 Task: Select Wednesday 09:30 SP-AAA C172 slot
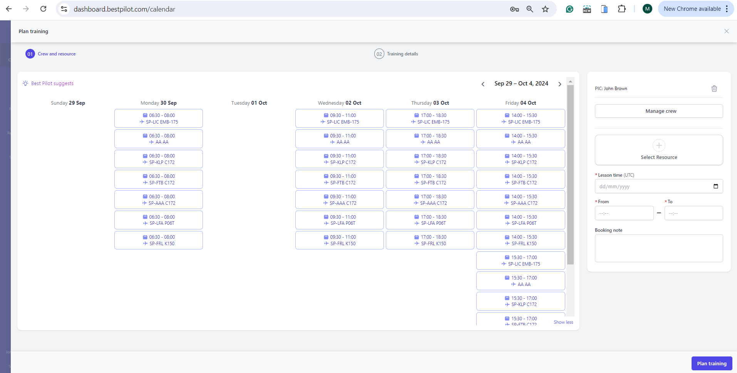[x=340, y=200]
